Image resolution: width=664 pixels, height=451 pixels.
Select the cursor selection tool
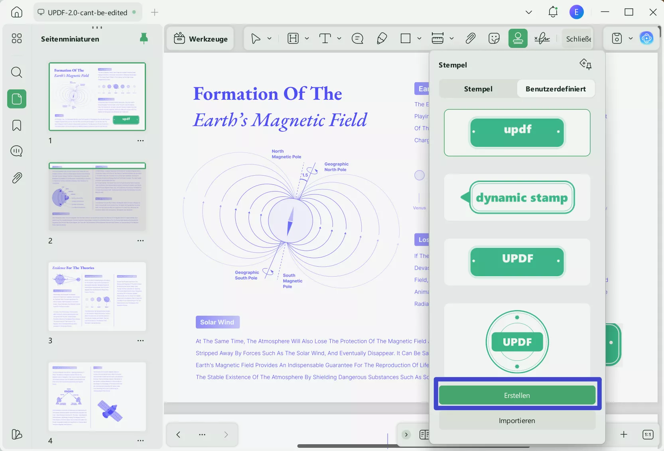(x=256, y=38)
